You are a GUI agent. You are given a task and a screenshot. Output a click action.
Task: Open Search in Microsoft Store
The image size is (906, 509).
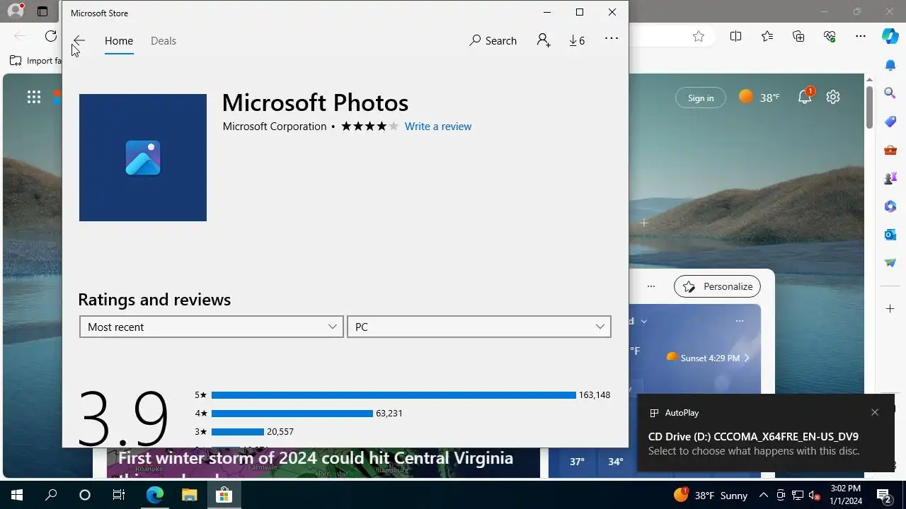[x=493, y=40]
